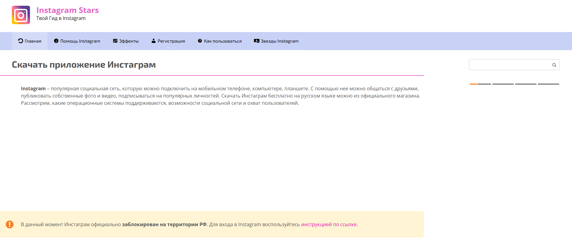572x247 pixels.
Task: Follow the инструкцией по ссылке link
Action: coord(329,224)
